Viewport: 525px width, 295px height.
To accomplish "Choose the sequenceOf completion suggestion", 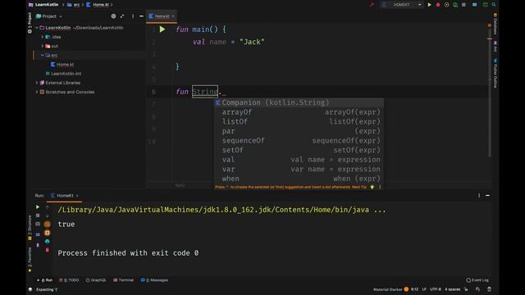I will [x=299, y=140].
